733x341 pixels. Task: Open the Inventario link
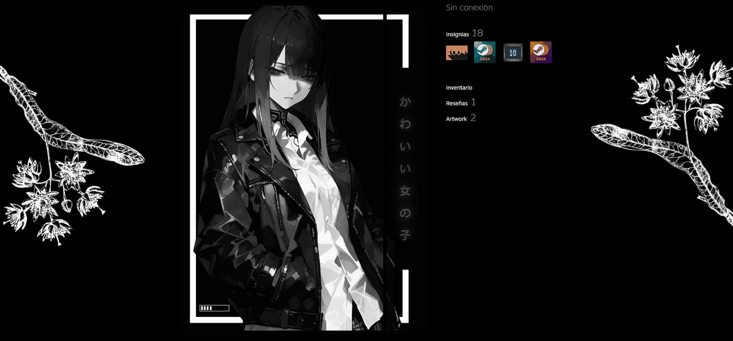(459, 88)
